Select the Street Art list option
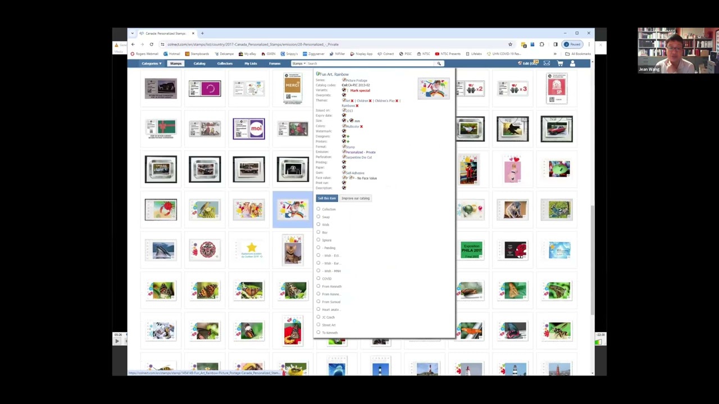This screenshot has height=404, width=719. click(318, 324)
